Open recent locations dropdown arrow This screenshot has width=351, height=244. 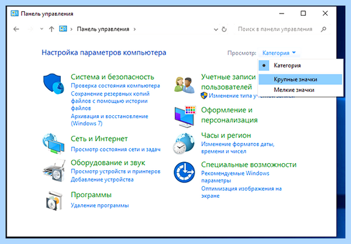point(42,29)
